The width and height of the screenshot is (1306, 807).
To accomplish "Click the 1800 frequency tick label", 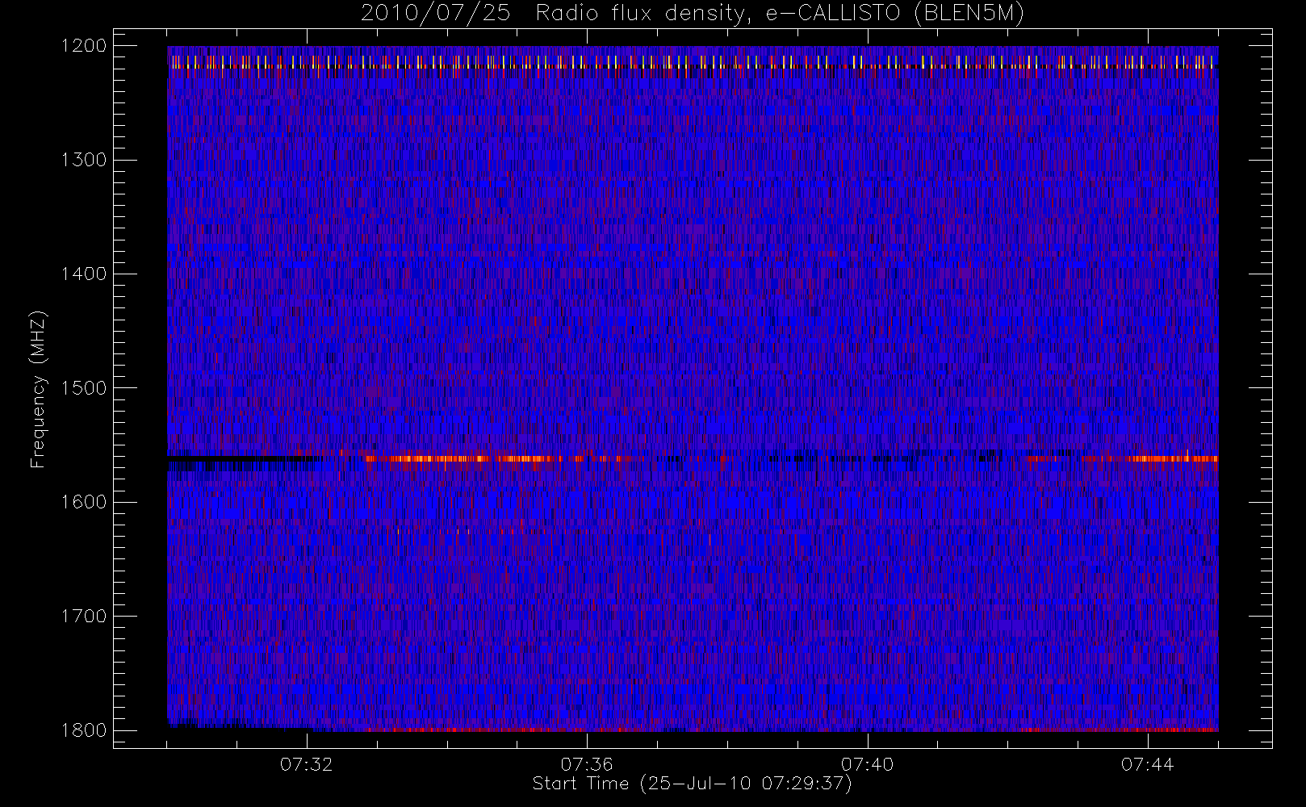I will (x=84, y=730).
